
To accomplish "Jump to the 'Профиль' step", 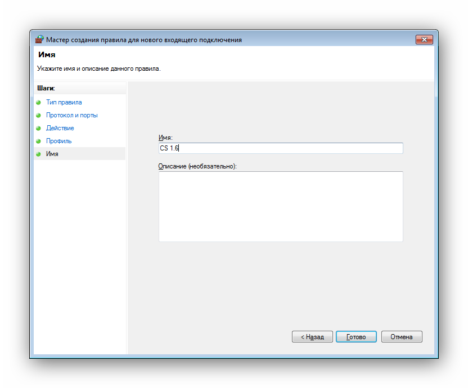I will pyautogui.click(x=59, y=141).
